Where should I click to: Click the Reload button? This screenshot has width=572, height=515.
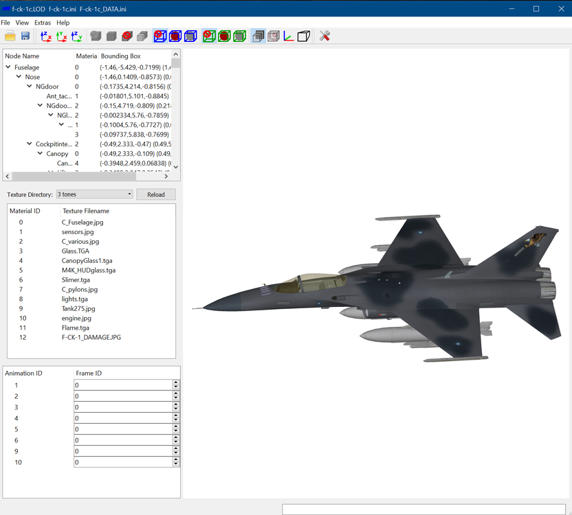point(156,194)
